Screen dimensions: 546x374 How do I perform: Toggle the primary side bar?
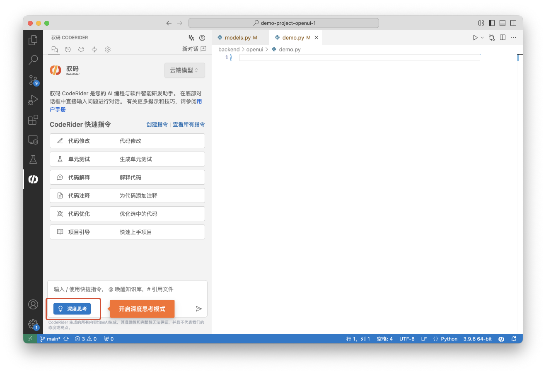point(492,23)
